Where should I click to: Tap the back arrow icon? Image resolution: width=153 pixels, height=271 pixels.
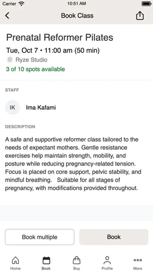tap(7, 16)
